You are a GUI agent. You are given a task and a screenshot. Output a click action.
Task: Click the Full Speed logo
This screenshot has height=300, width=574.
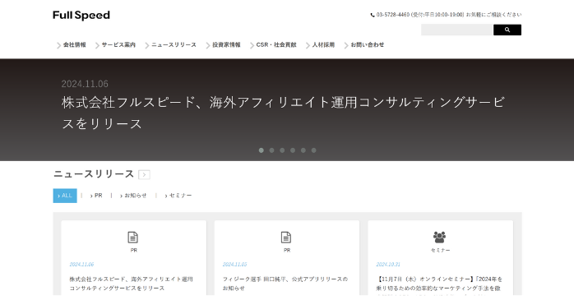pos(81,16)
